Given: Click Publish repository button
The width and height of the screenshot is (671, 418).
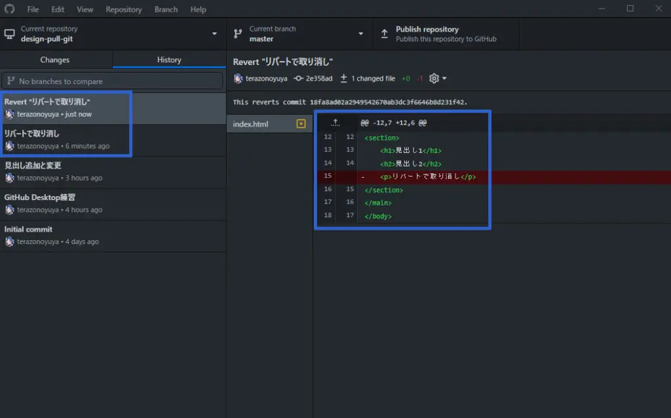Looking at the screenshot, I should 446,34.
